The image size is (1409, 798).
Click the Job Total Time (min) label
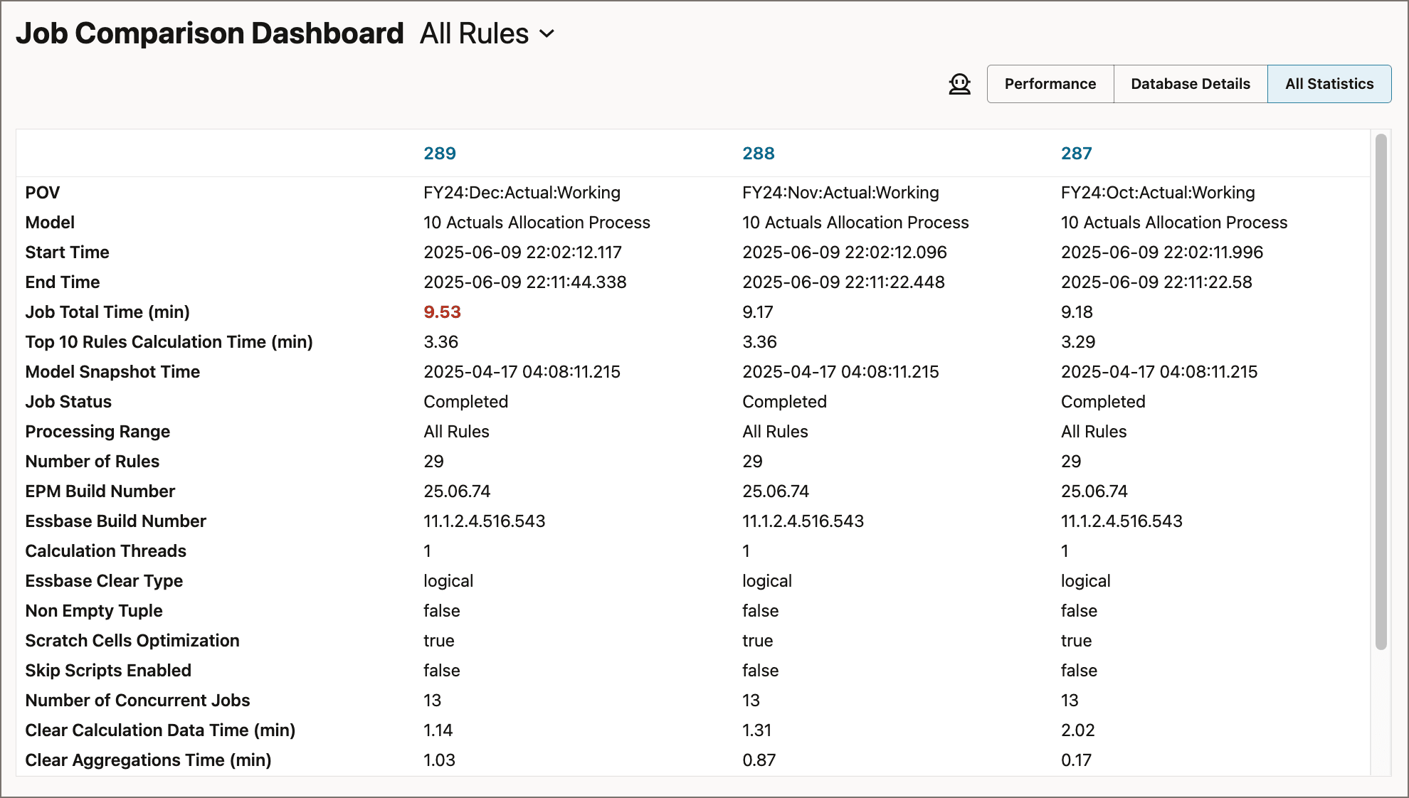[x=107, y=312]
